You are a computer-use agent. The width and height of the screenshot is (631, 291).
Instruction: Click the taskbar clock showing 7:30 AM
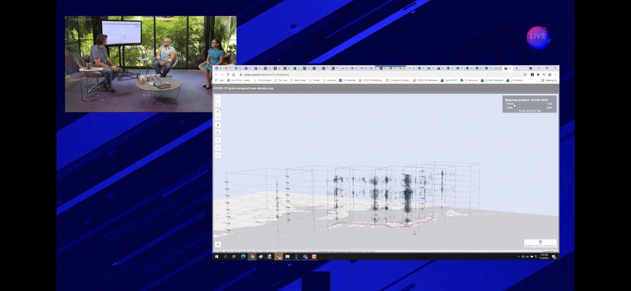point(544,256)
